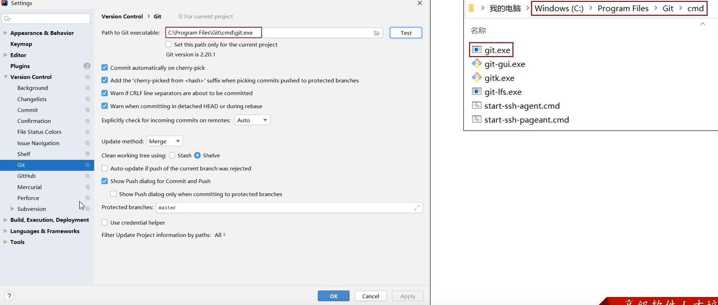The height and width of the screenshot is (305, 718).
Task: Click the yellow folder icon in Explorer address bar
Action: click(x=471, y=8)
